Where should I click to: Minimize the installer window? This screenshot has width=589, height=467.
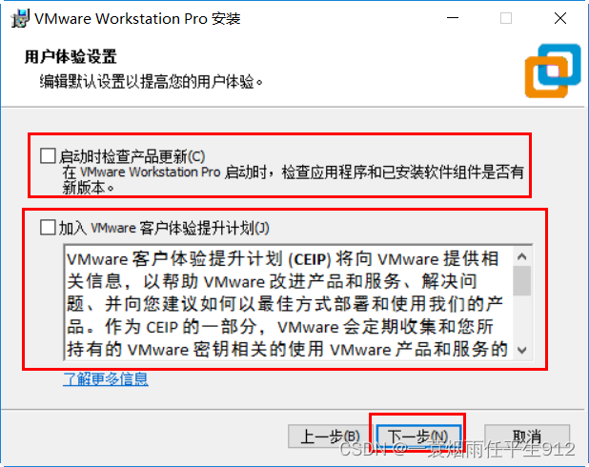(453, 18)
